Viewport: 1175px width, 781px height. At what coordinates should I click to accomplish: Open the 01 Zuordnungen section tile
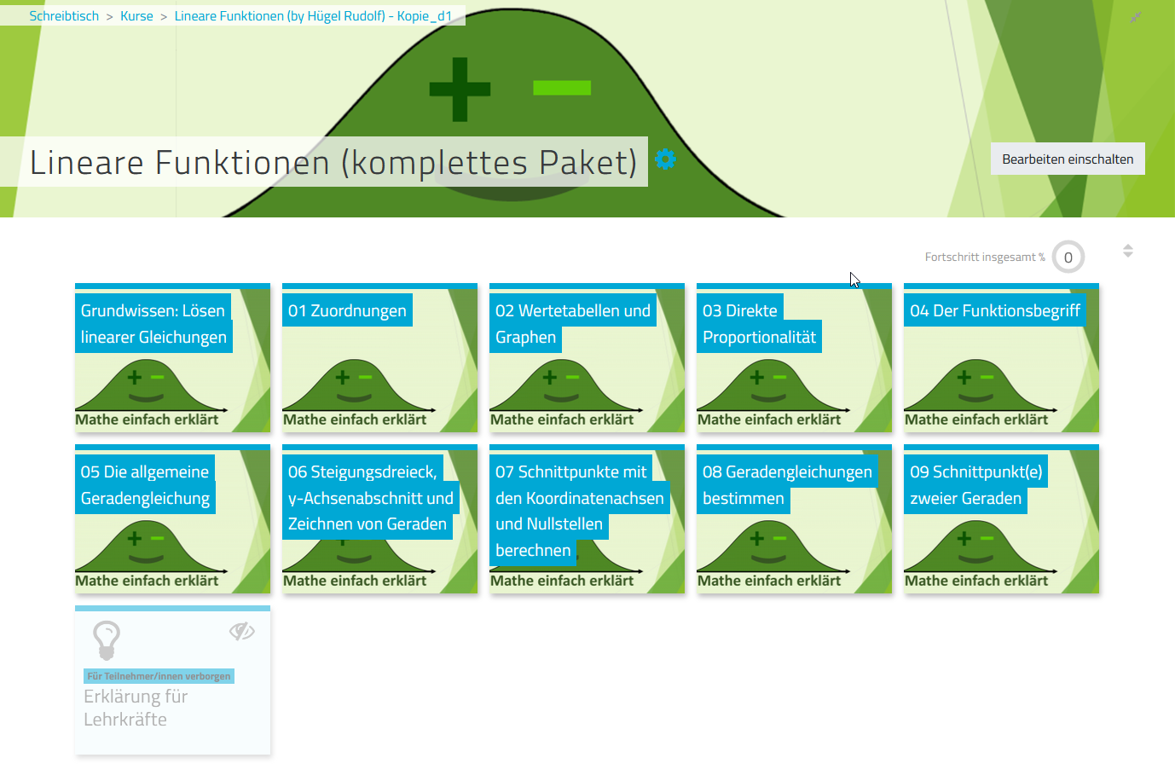pyautogui.click(x=379, y=358)
